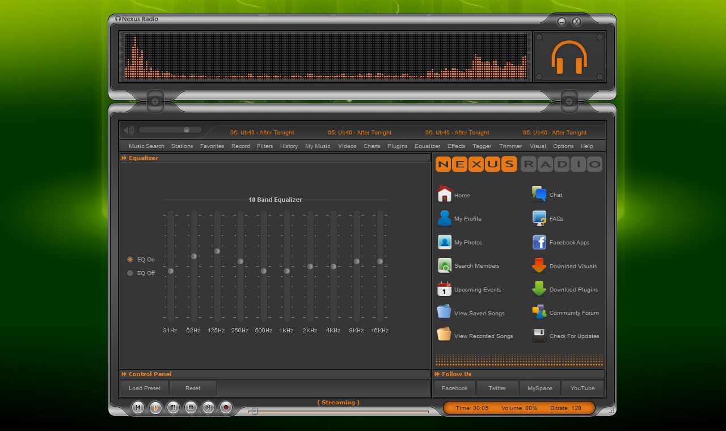Click the MySpace follow button
Screen dimensions: 726x431
[540, 388]
